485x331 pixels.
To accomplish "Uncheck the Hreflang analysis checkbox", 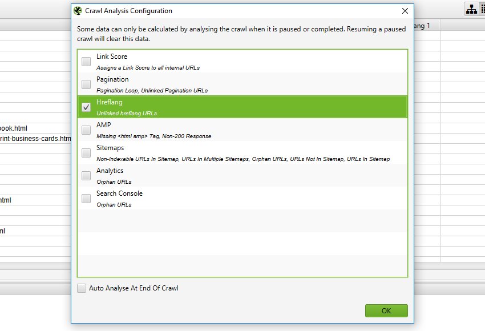I will [x=86, y=107].
